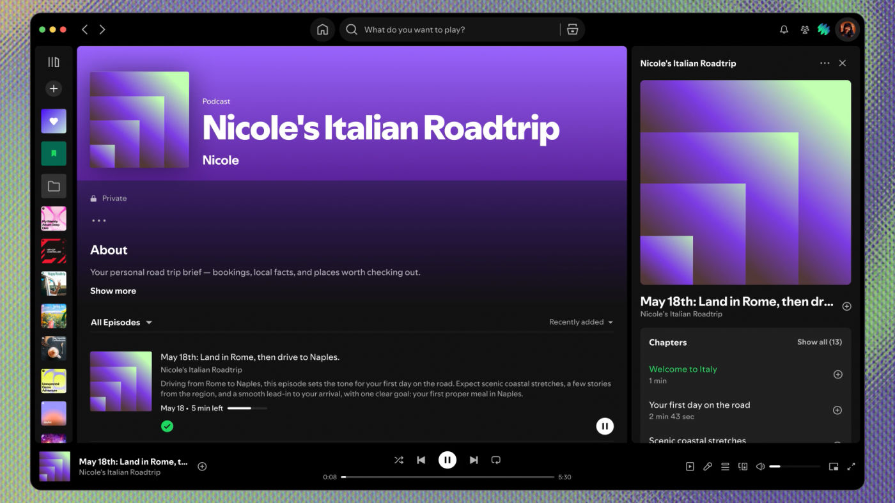Toggle the lyrics microphone
Image resolution: width=895 pixels, height=503 pixels.
click(708, 467)
